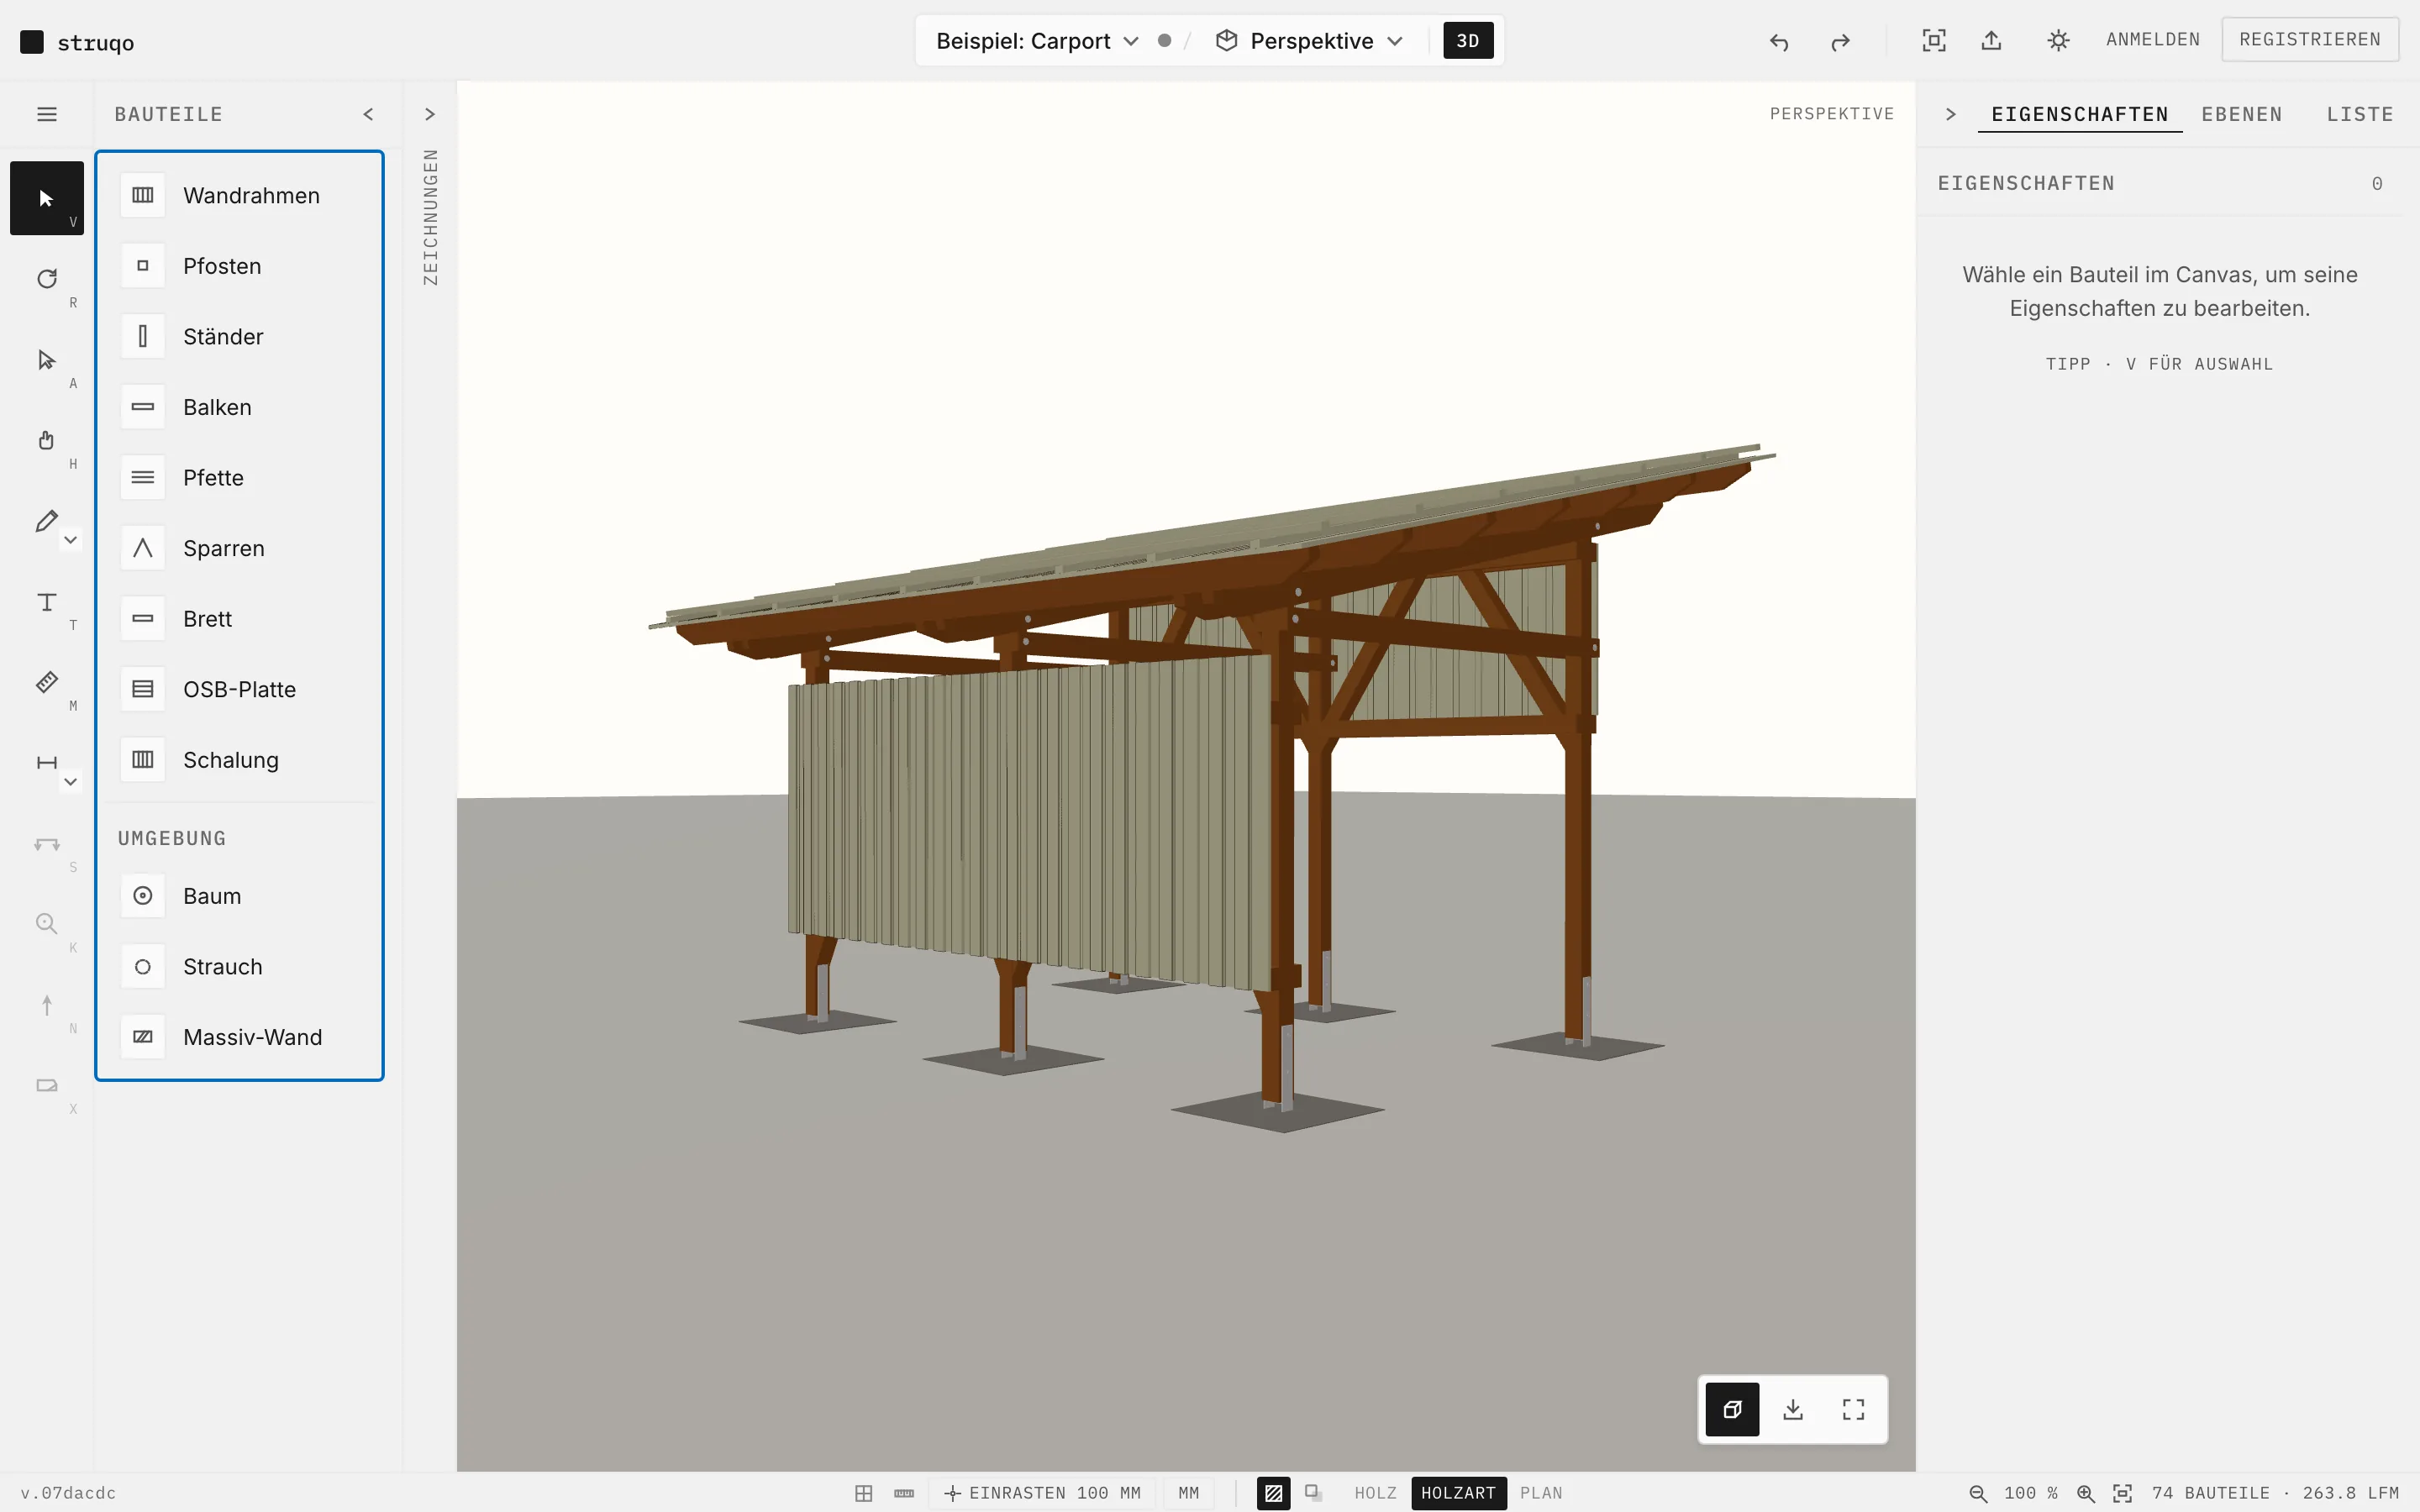Click the redo arrow
Screen dimensions: 2420x1512
point(1840,41)
